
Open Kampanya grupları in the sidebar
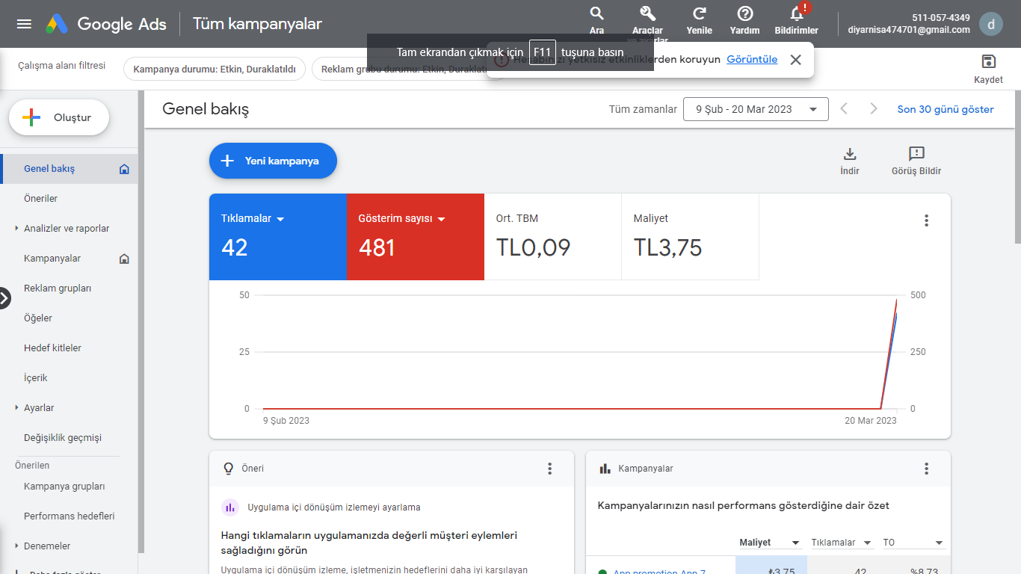(x=64, y=487)
